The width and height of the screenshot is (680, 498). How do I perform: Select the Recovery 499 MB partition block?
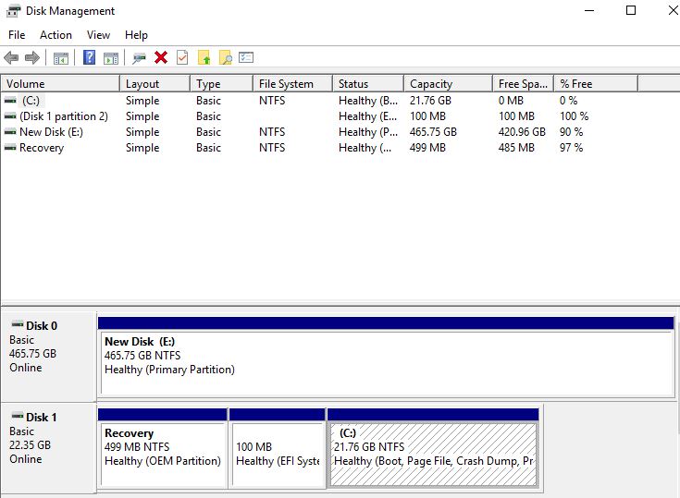coord(163,455)
